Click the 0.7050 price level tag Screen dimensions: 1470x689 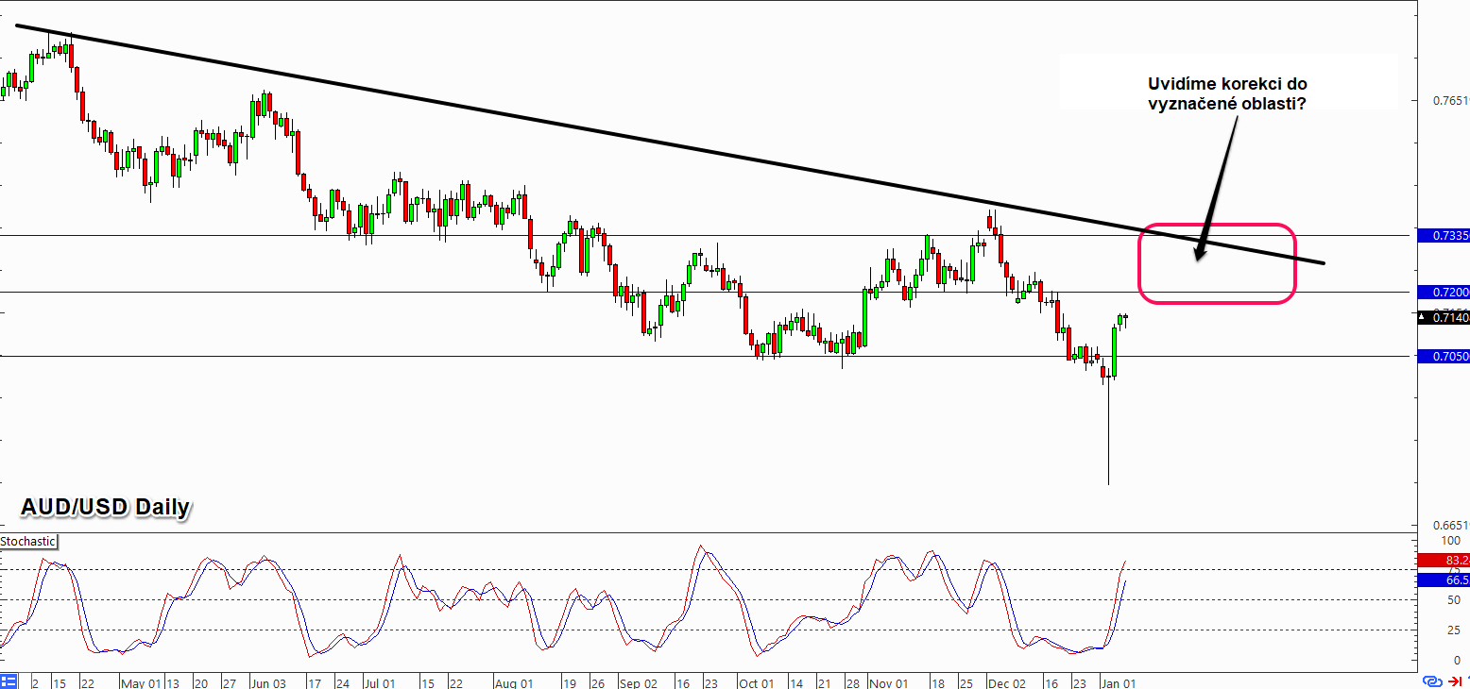[1444, 356]
